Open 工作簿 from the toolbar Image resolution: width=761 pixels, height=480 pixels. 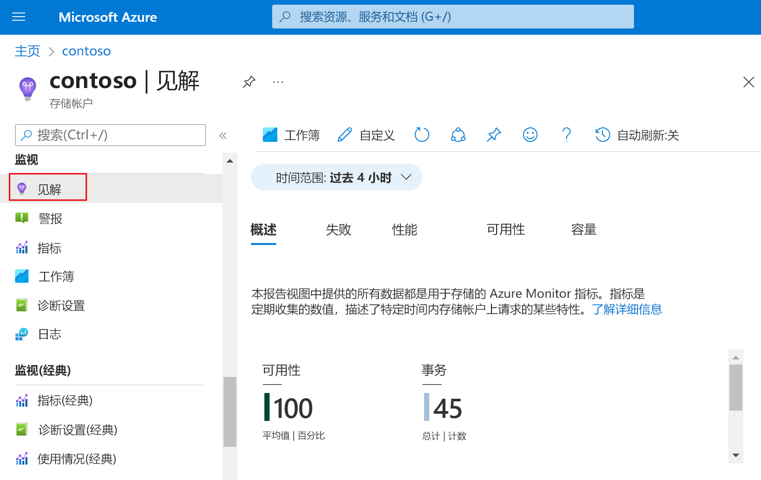(x=291, y=135)
